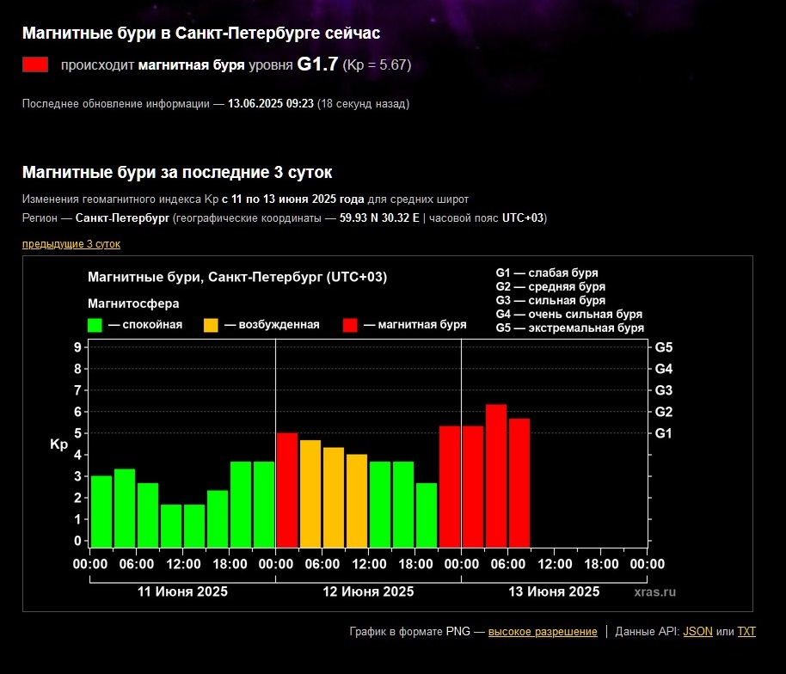The height and width of the screenshot is (674, 786).
Task: Click the "G5 — экстремальная буря" legend line
Action: [570, 328]
